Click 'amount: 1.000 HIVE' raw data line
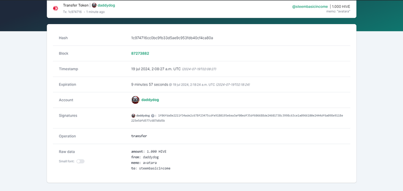403x191 pixels. click(149, 152)
